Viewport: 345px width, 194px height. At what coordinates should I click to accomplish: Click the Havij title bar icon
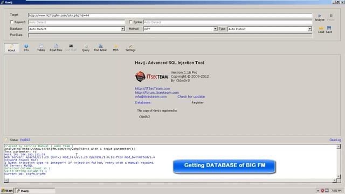coord(2,2)
